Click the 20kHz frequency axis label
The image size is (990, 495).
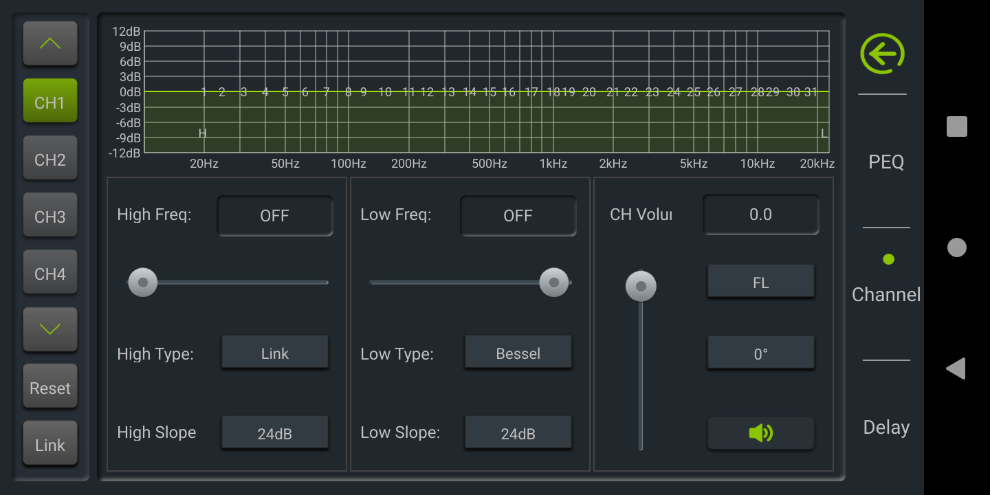point(817,164)
